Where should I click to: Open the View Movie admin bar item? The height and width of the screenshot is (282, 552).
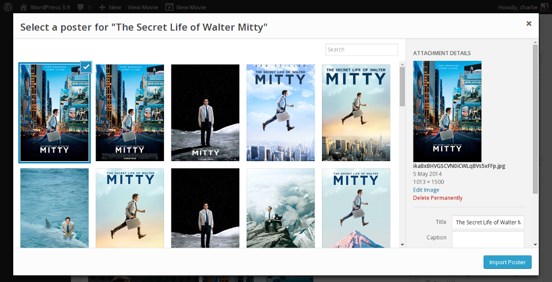click(x=142, y=7)
